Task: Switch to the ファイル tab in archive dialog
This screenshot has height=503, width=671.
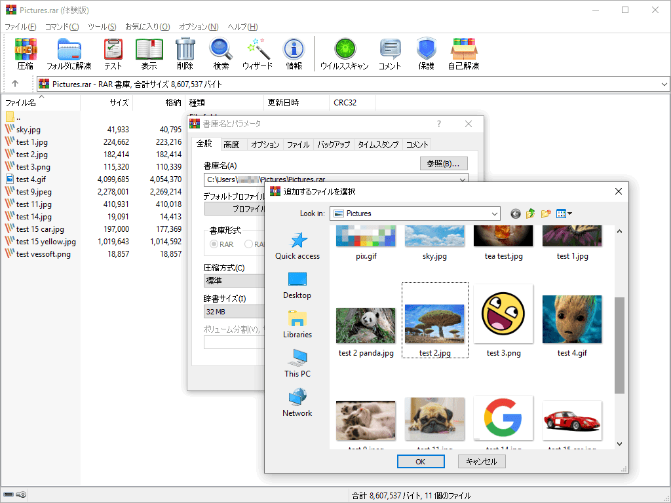Action: click(298, 145)
